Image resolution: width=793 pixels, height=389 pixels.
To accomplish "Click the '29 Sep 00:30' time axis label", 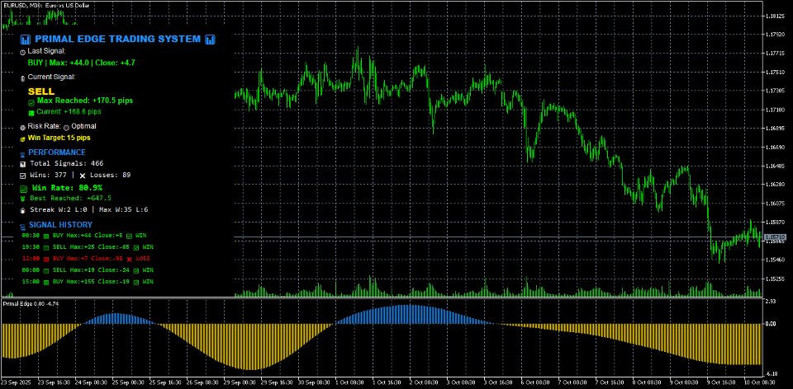I will (240, 383).
